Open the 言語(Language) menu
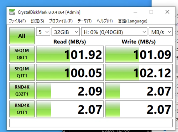 (132, 21)
